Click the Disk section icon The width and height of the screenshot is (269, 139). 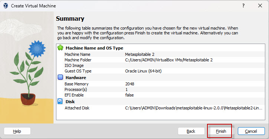pos(60,101)
